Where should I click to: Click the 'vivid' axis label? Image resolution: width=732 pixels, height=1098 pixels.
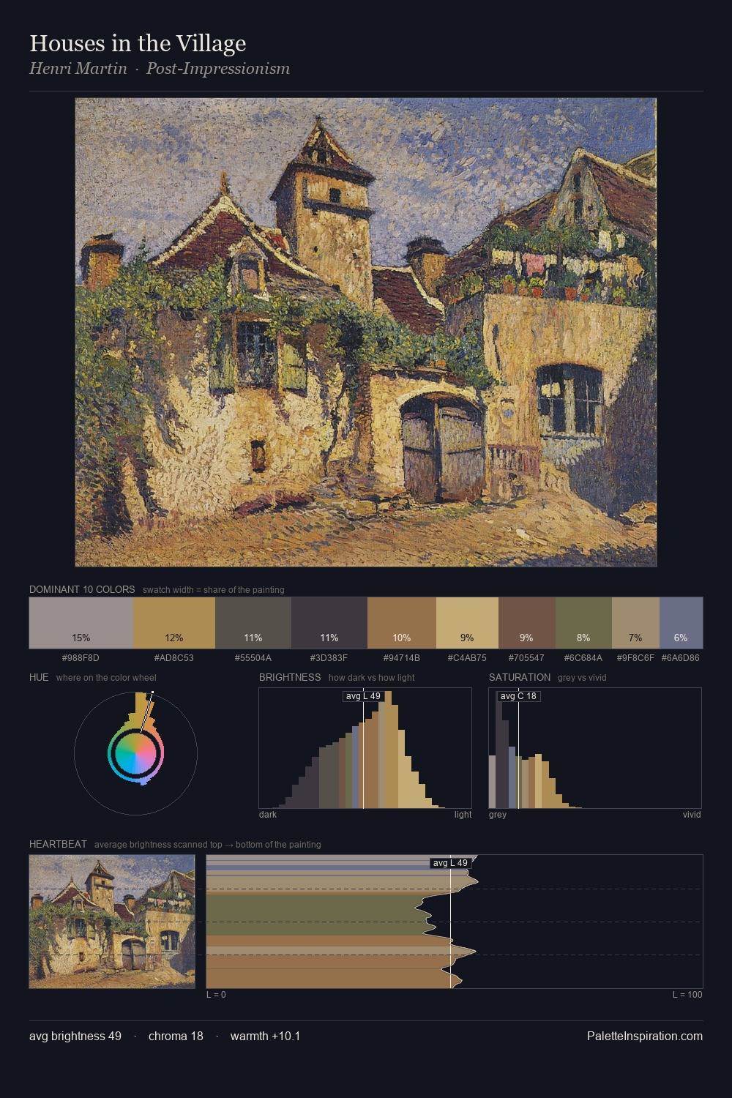pos(692,814)
